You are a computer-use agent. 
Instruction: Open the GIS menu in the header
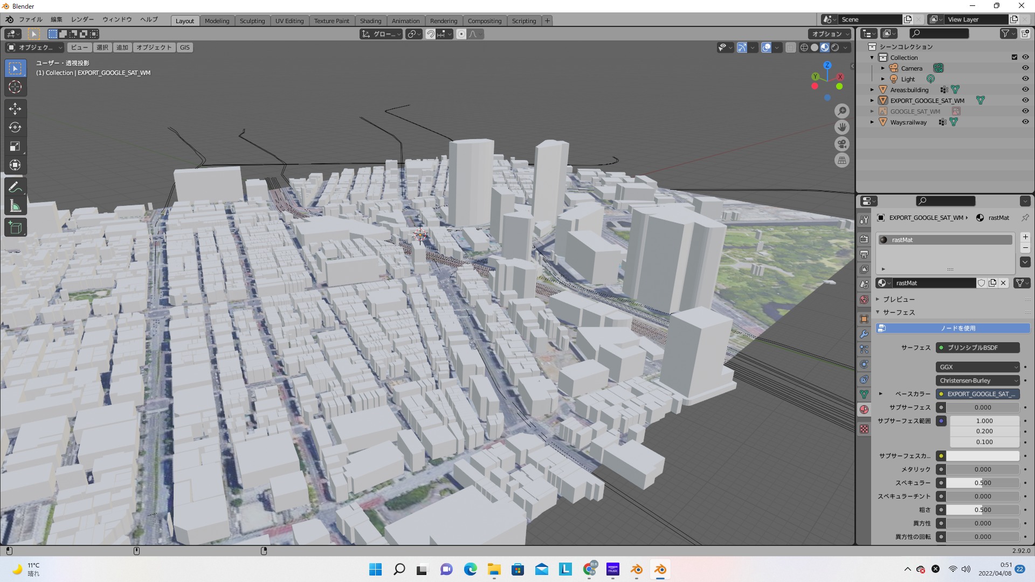coord(185,47)
